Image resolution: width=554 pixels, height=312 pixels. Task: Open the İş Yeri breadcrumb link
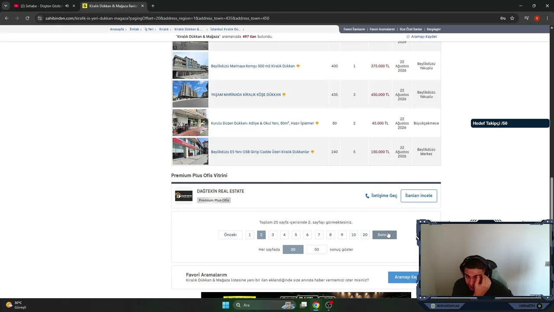coord(149,29)
